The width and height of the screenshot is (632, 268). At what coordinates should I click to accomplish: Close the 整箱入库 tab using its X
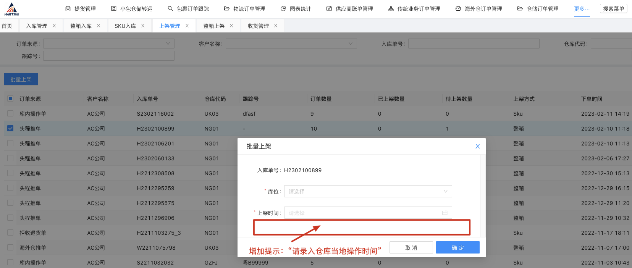99,26
